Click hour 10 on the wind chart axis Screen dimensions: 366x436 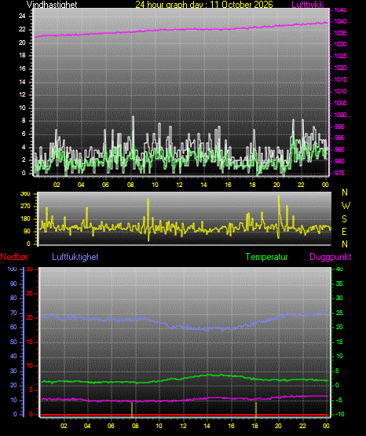(x=155, y=185)
